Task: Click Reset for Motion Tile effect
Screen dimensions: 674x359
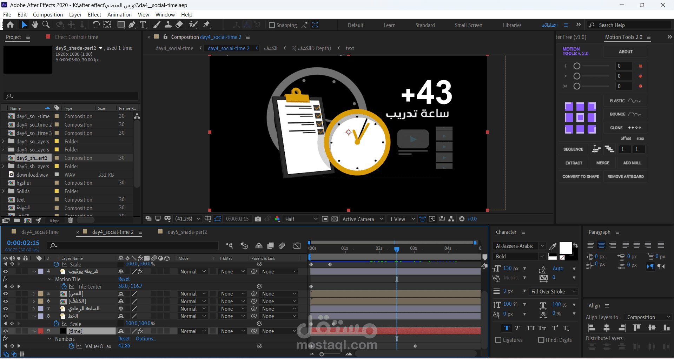Action: coord(124,279)
